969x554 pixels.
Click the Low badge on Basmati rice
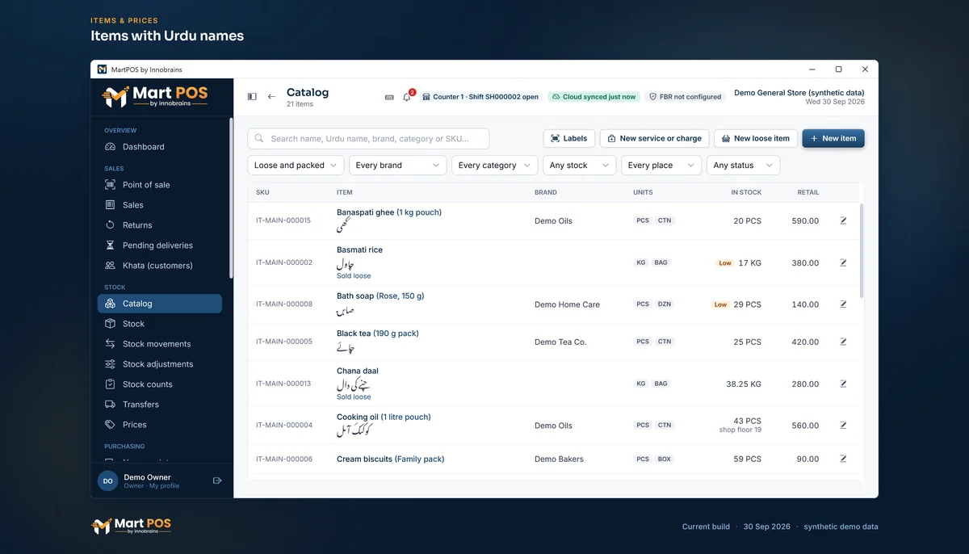pyautogui.click(x=725, y=263)
